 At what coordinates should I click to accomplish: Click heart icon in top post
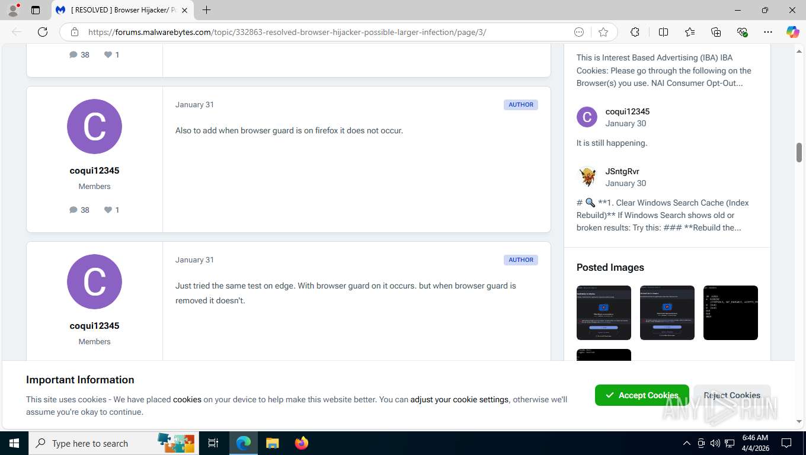(108, 55)
